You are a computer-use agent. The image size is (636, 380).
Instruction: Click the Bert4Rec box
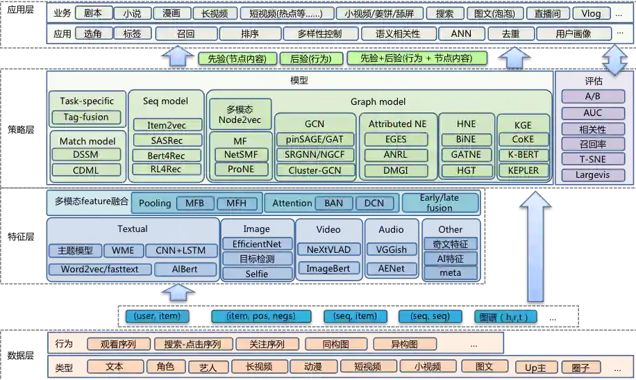point(167,156)
